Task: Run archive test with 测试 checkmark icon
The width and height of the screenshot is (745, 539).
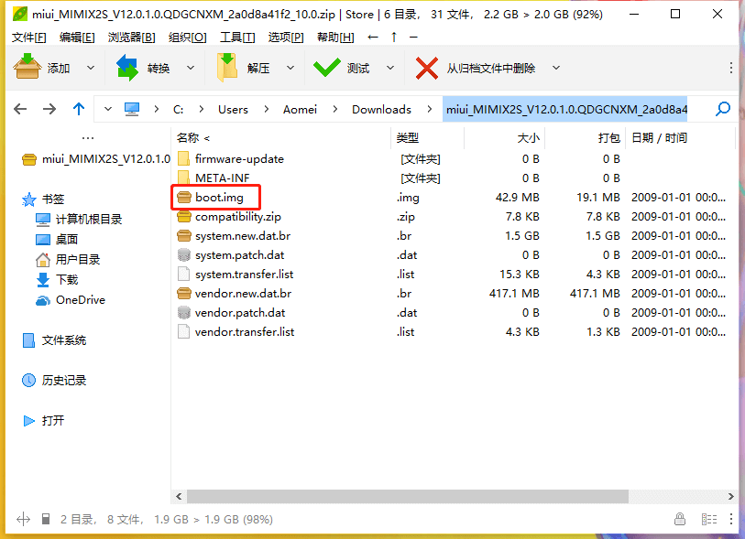Action: point(326,68)
